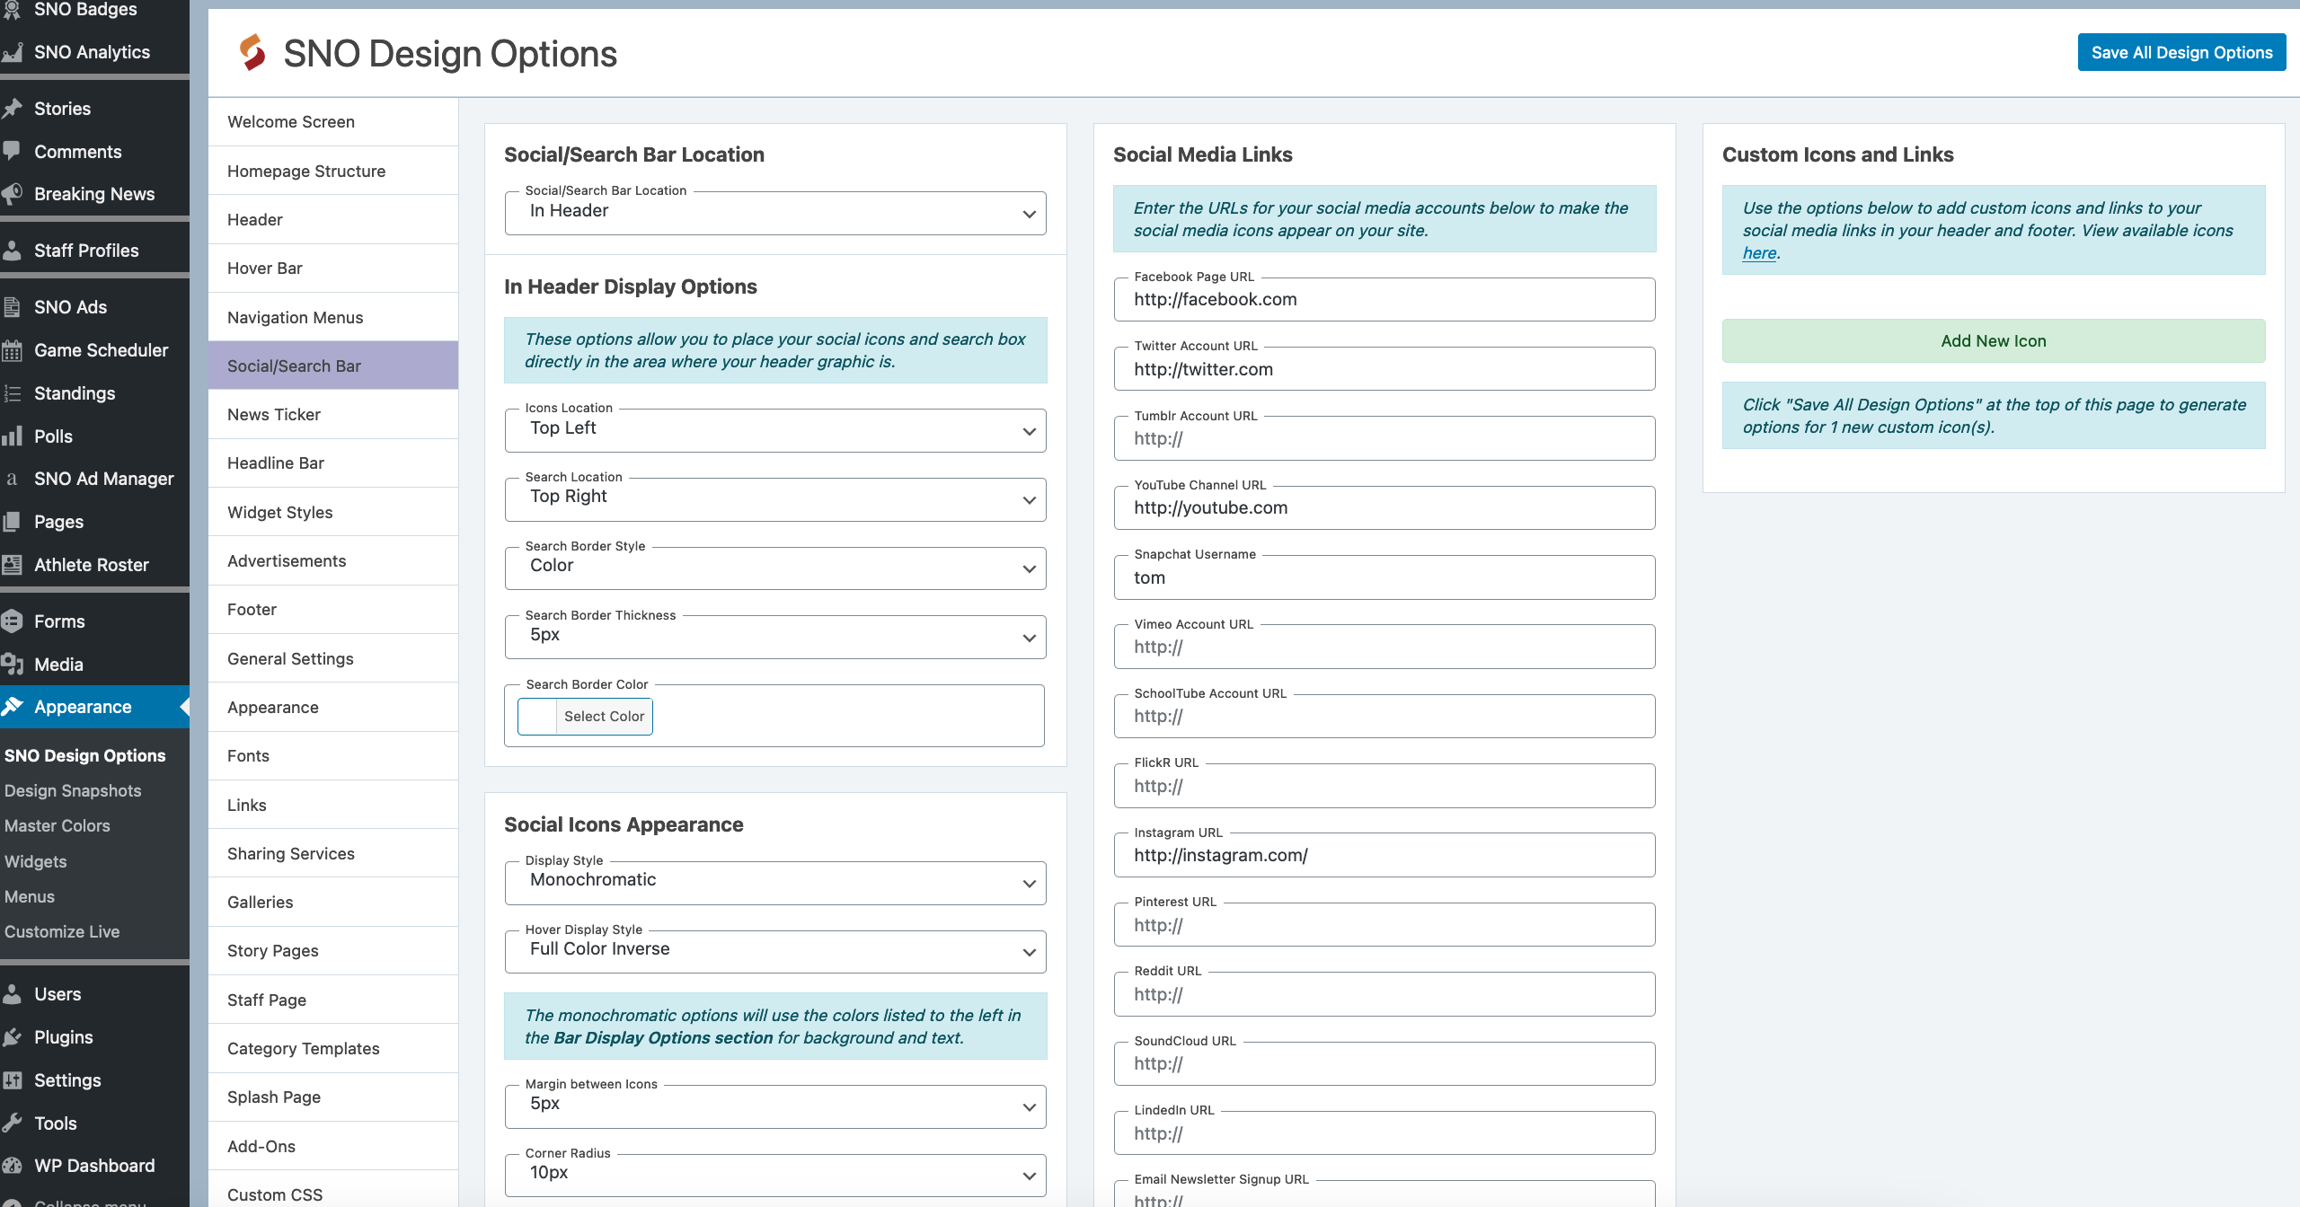Open the Widgets submenu item

coord(36,861)
